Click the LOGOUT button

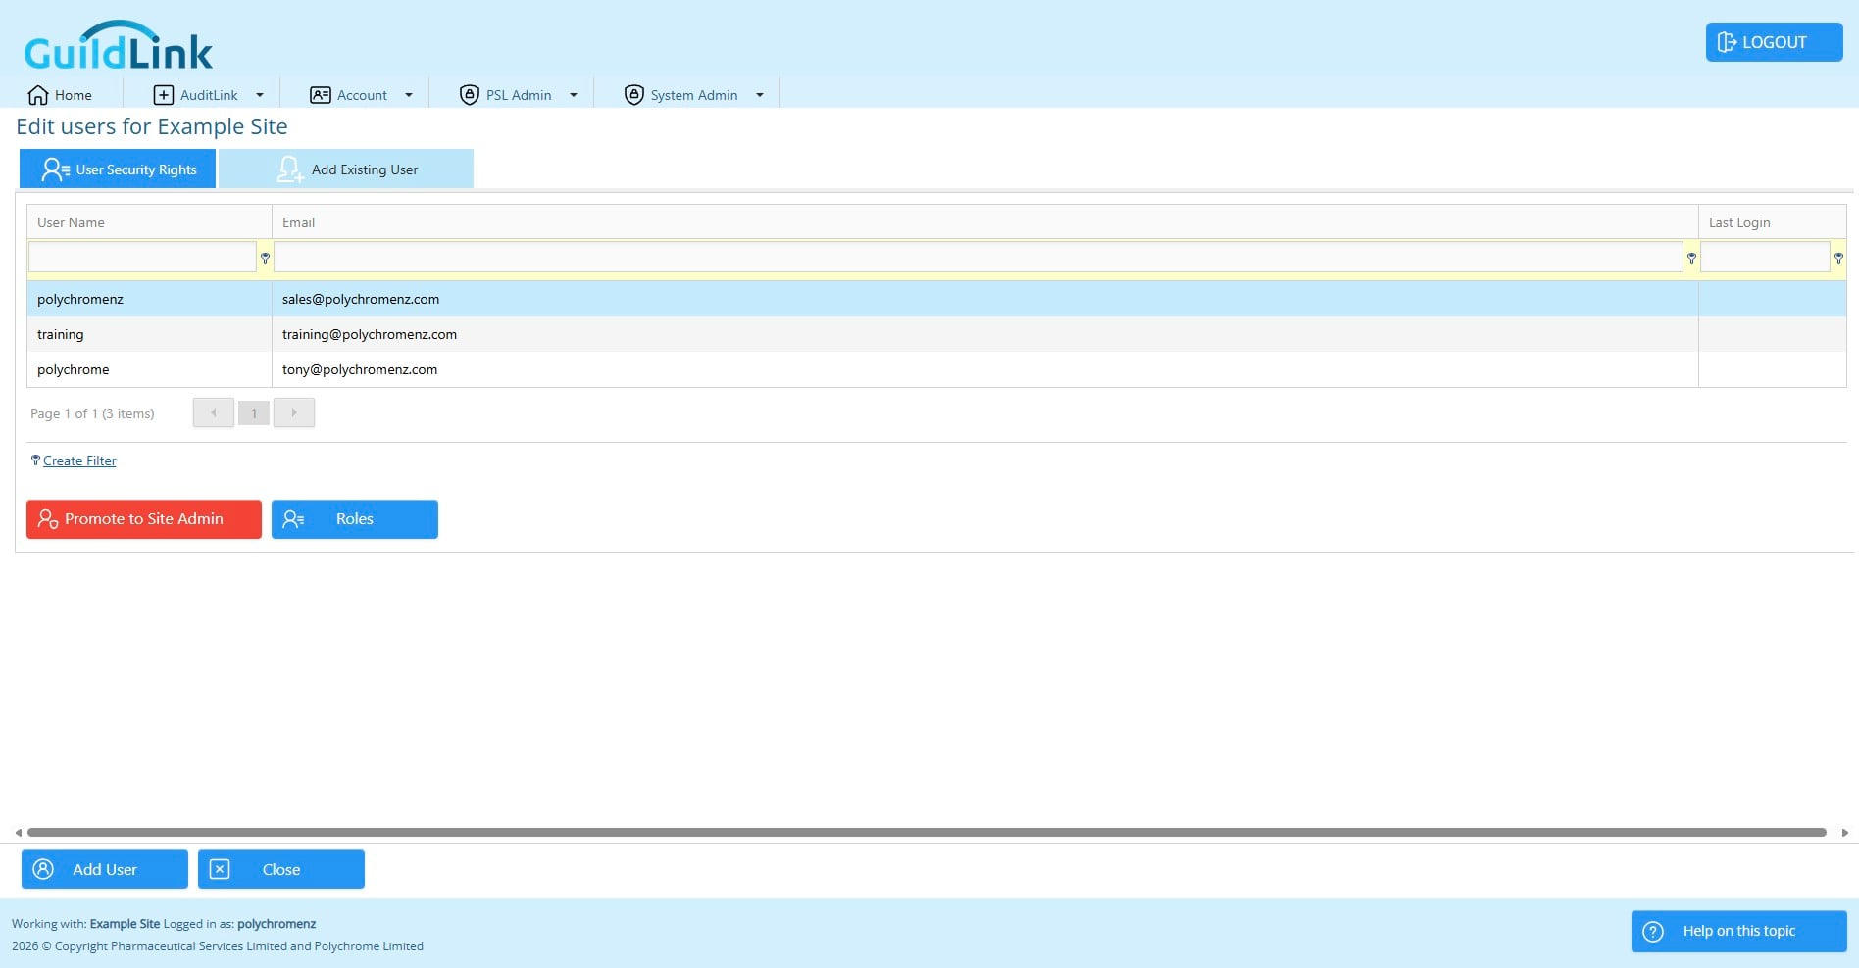[x=1775, y=42]
